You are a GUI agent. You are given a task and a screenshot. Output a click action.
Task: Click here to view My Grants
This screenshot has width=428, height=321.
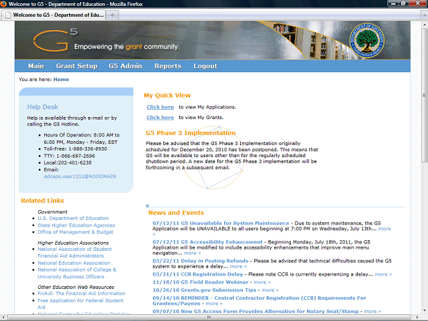[x=160, y=118]
